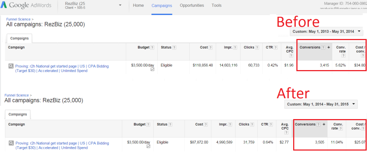Open CTR help icon in 2014-2015 report

tap(272, 124)
